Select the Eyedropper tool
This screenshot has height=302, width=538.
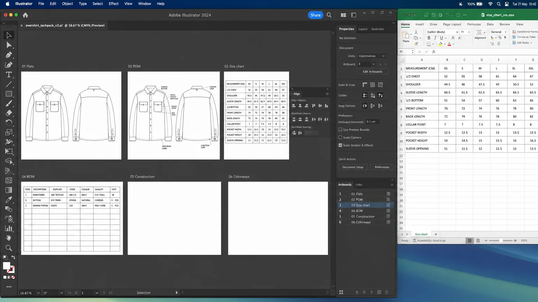[9, 200]
